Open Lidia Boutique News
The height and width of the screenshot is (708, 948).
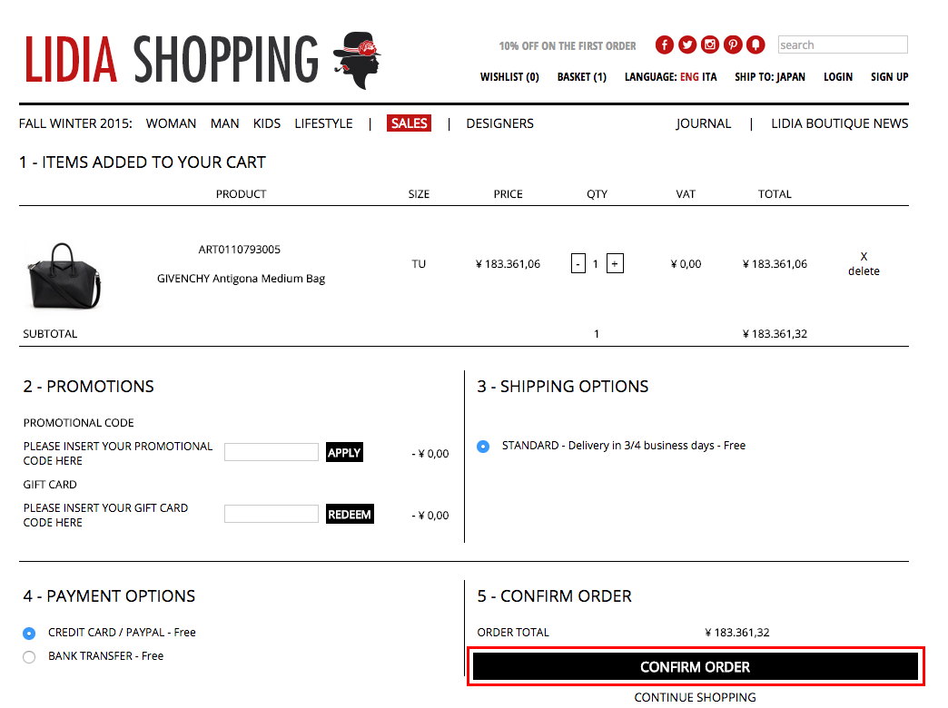point(840,123)
